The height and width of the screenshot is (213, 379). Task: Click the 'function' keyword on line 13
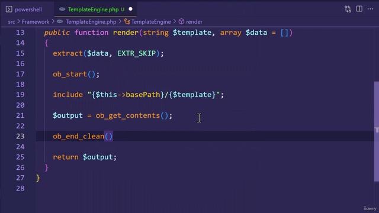click(91, 33)
